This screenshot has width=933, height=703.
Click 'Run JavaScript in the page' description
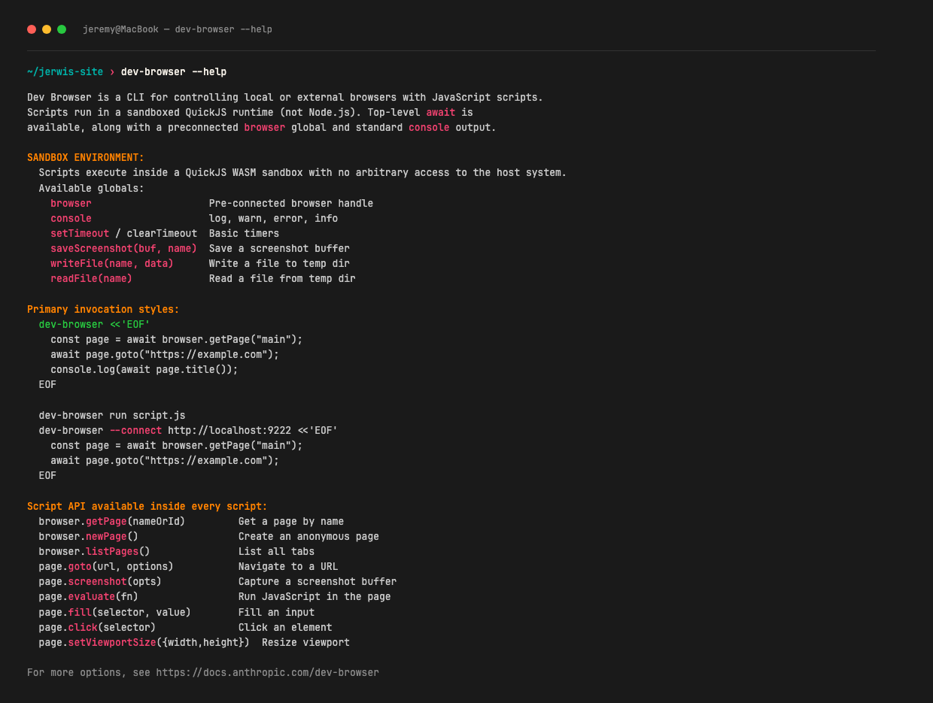pos(315,597)
